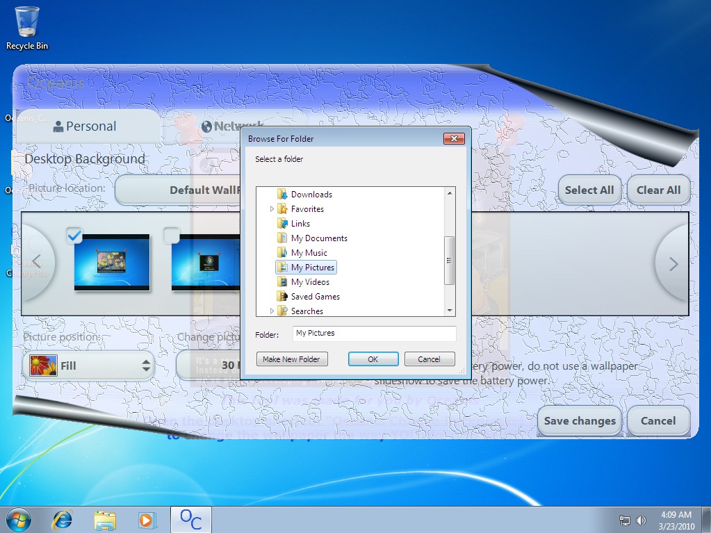Select the My Pictures folder label
The image size is (711, 533).
[313, 268]
